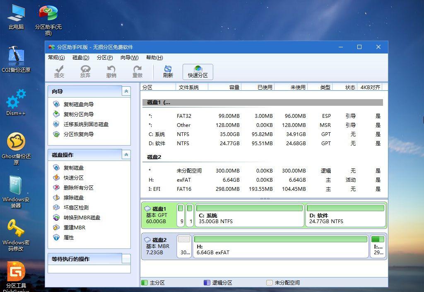Open Dism++ from the desktop

tap(16, 102)
